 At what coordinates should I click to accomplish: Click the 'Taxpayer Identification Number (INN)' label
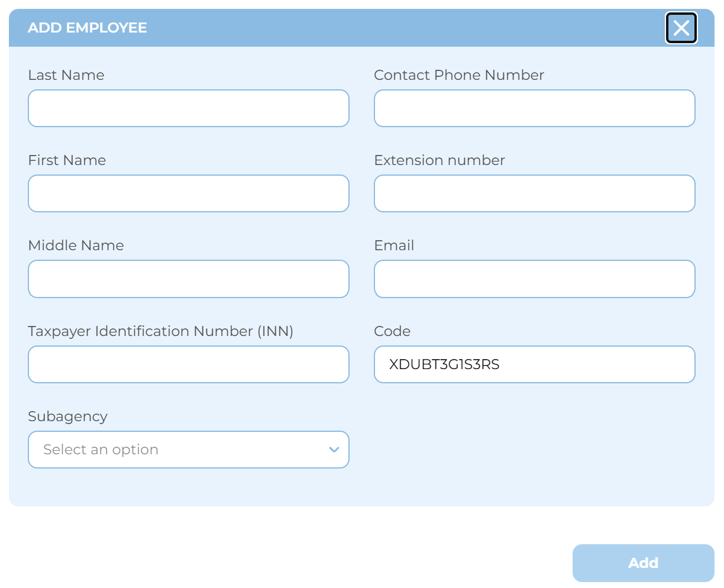click(160, 331)
